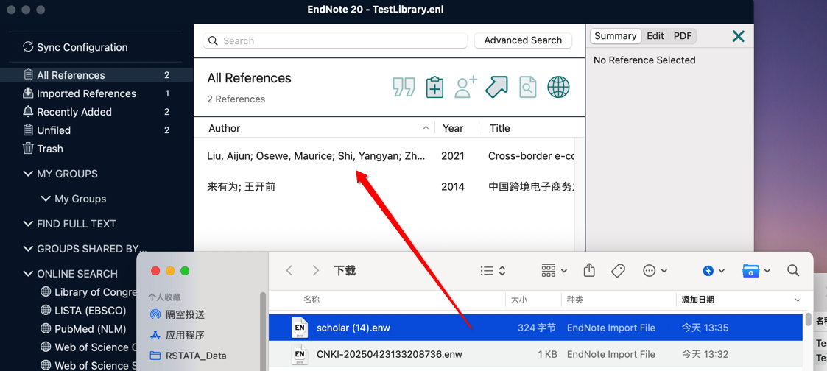
Task: Open RSTATA_Data folder in sidebar
Action: 189,356
